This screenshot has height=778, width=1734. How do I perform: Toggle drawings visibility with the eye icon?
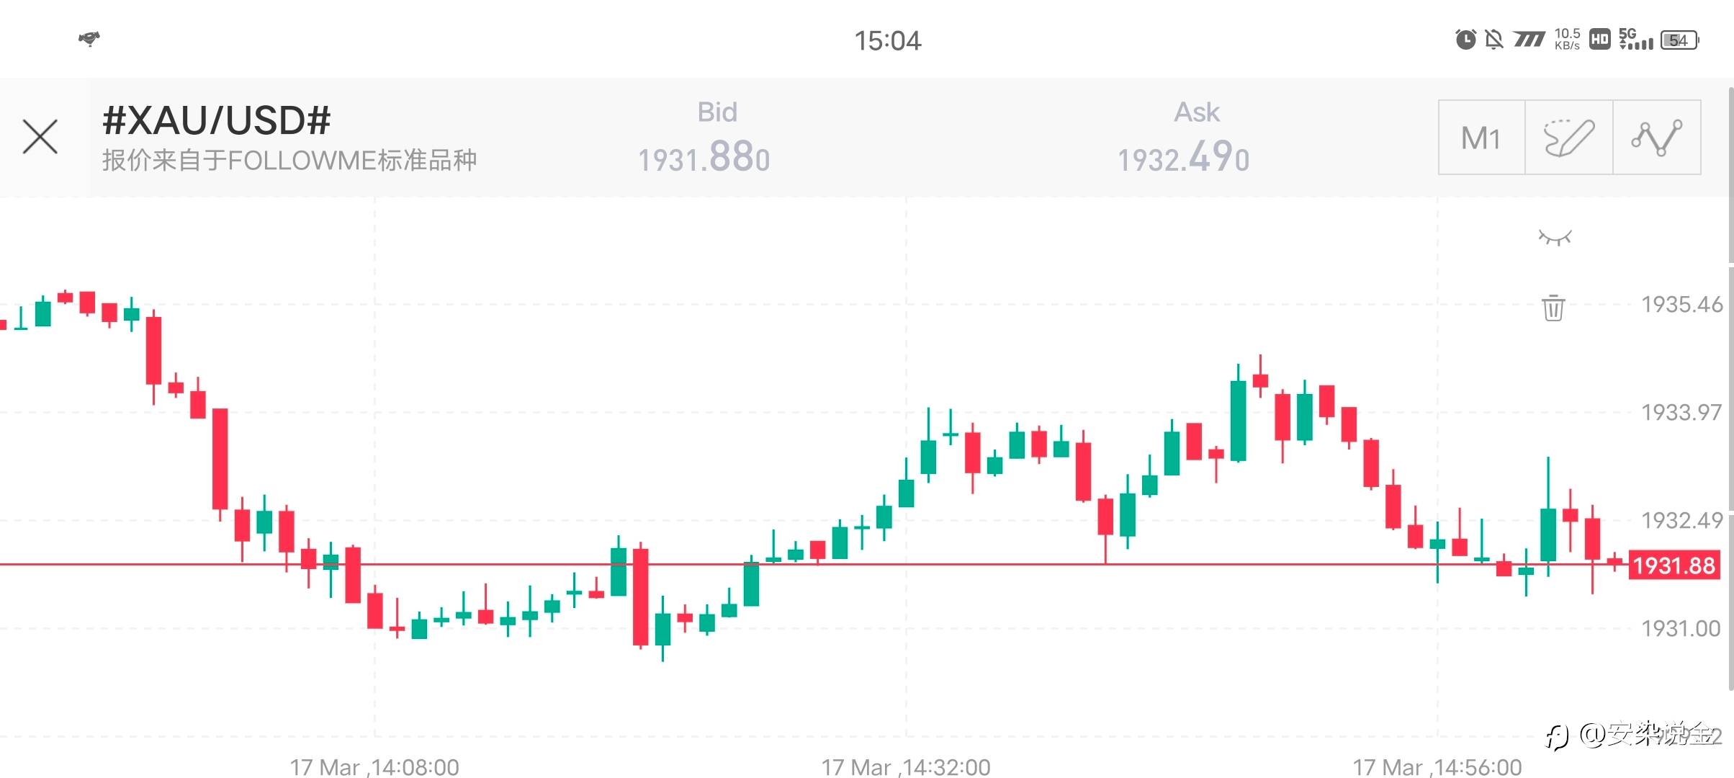click(1555, 238)
